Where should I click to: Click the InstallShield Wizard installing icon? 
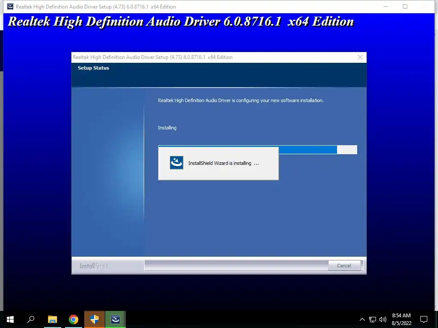177,163
